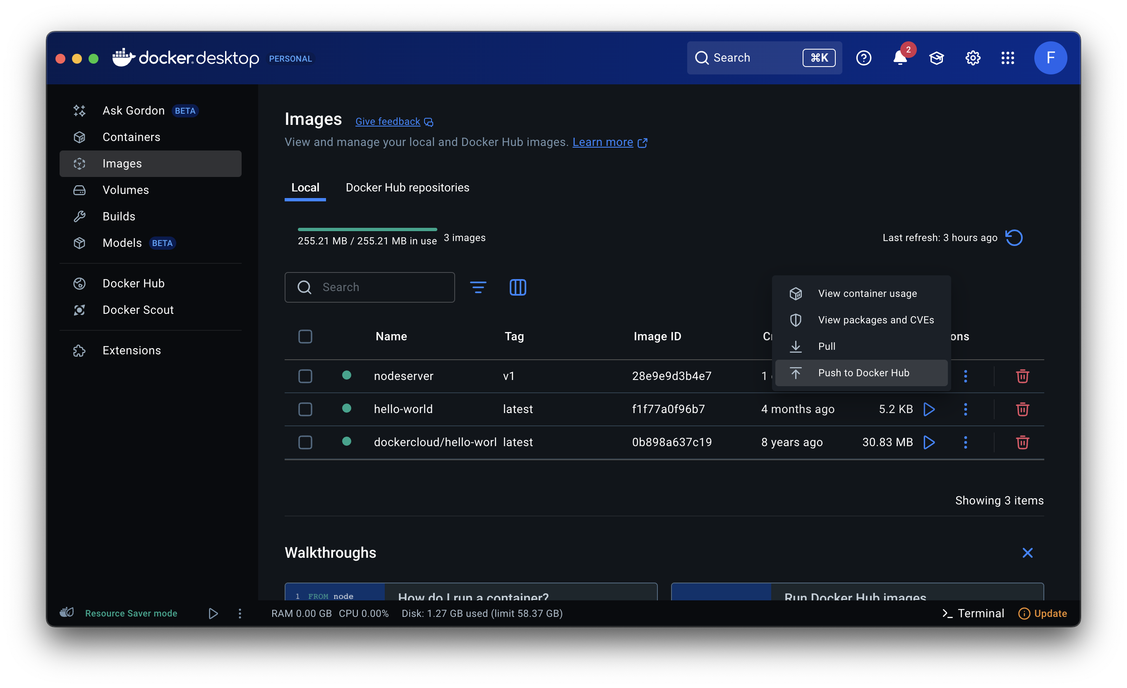Image resolution: width=1127 pixels, height=688 pixels.
Task: Select the dockercloud/hello-world row checkbox
Action: (x=305, y=442)
